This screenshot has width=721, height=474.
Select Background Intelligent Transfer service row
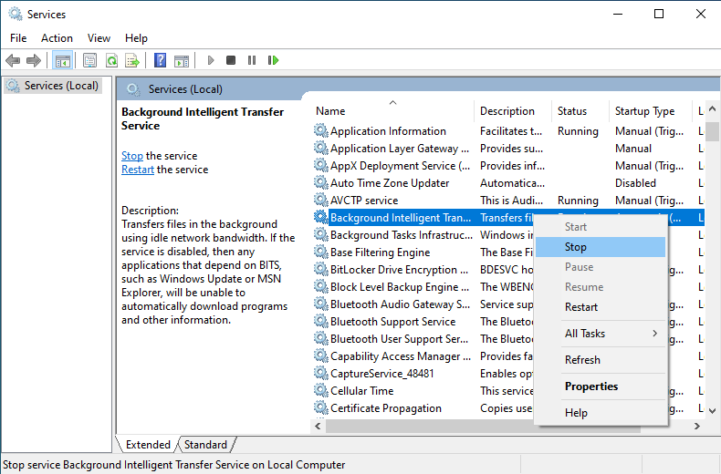[x=423, y=218]
